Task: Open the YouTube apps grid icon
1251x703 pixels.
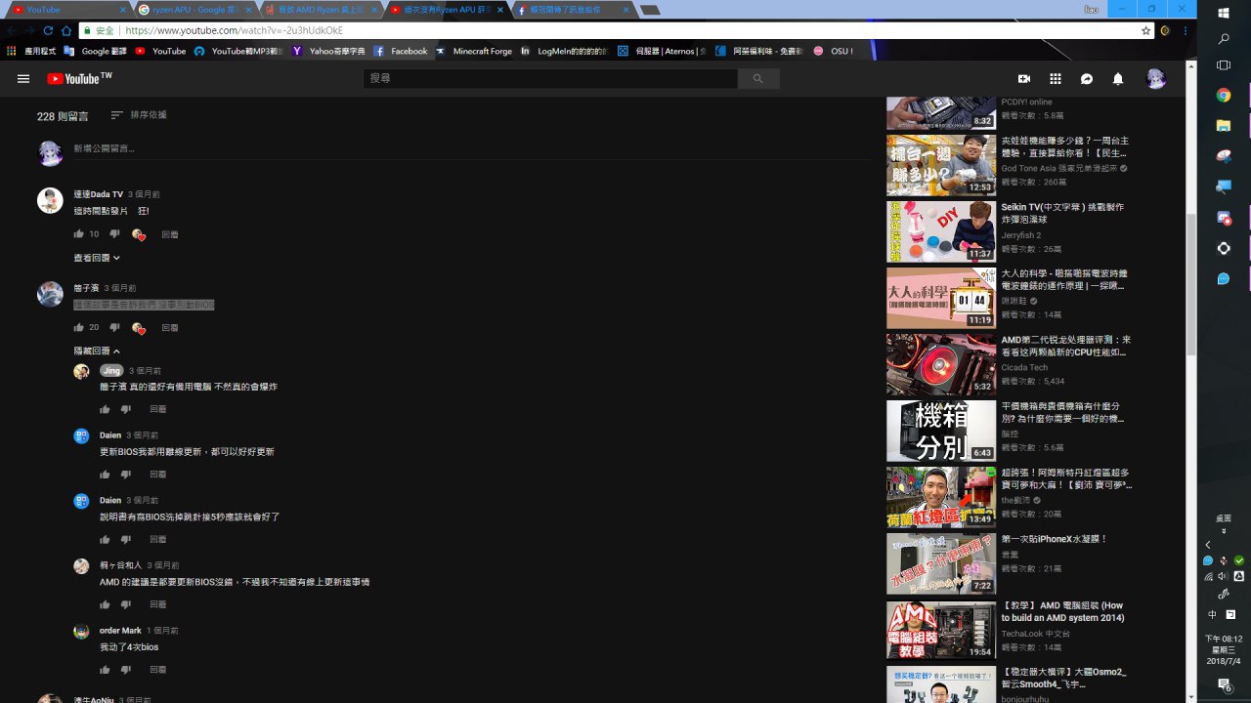Action: (1056, 79)
